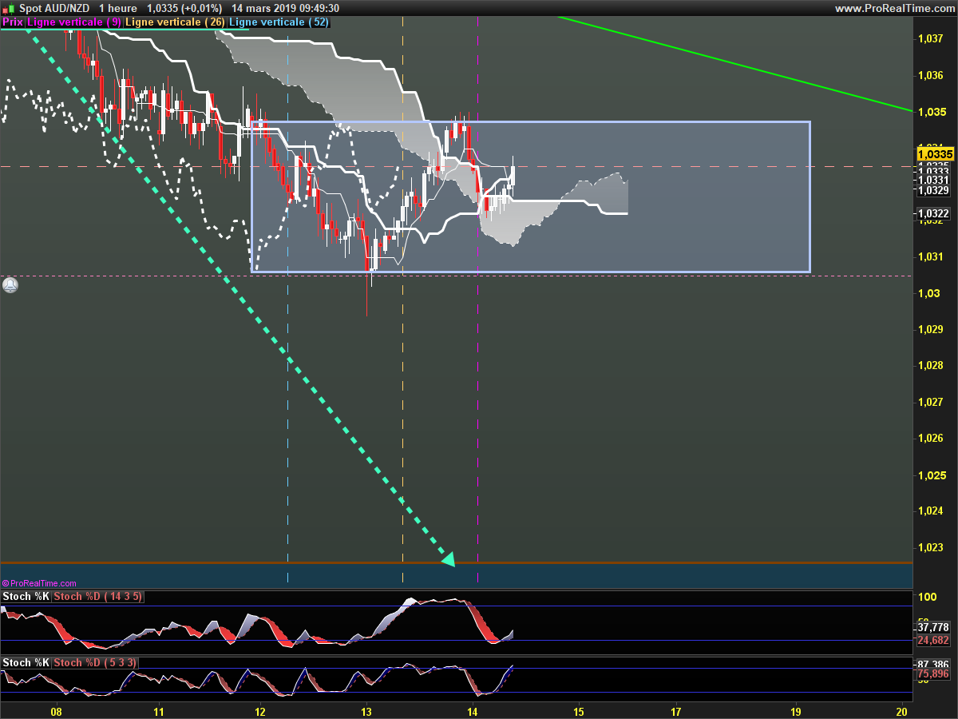Click the 1,023 price axis label
The height and width of the screenshot is (719, 958).
point(932,547)
